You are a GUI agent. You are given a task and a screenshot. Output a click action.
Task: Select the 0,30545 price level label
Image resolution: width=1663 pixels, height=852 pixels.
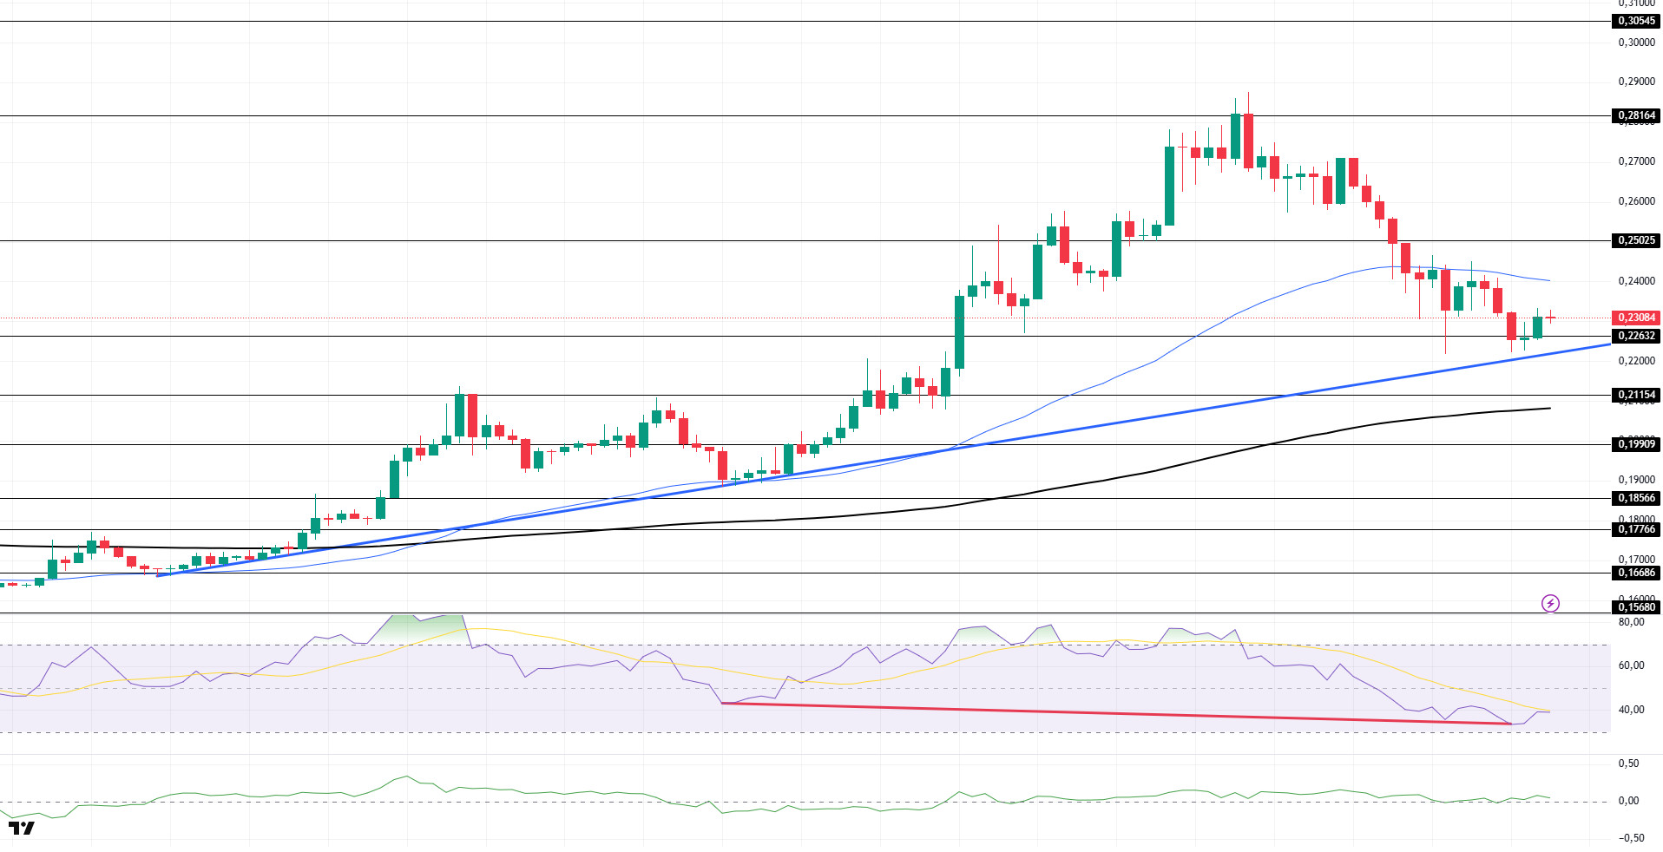point(1636,21)
